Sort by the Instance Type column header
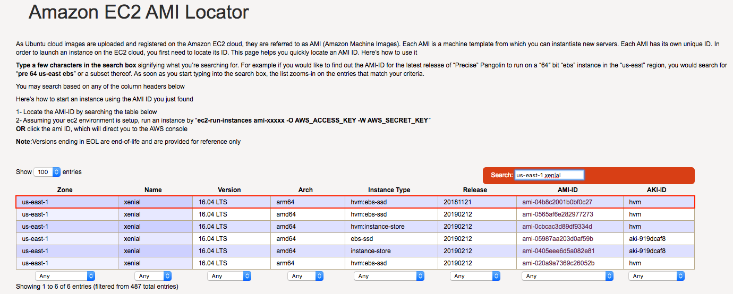733x294 pixels. coord(389,189)
